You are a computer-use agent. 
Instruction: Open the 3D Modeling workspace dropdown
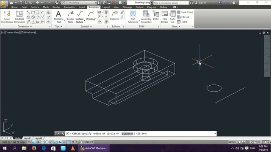(79, 3)
